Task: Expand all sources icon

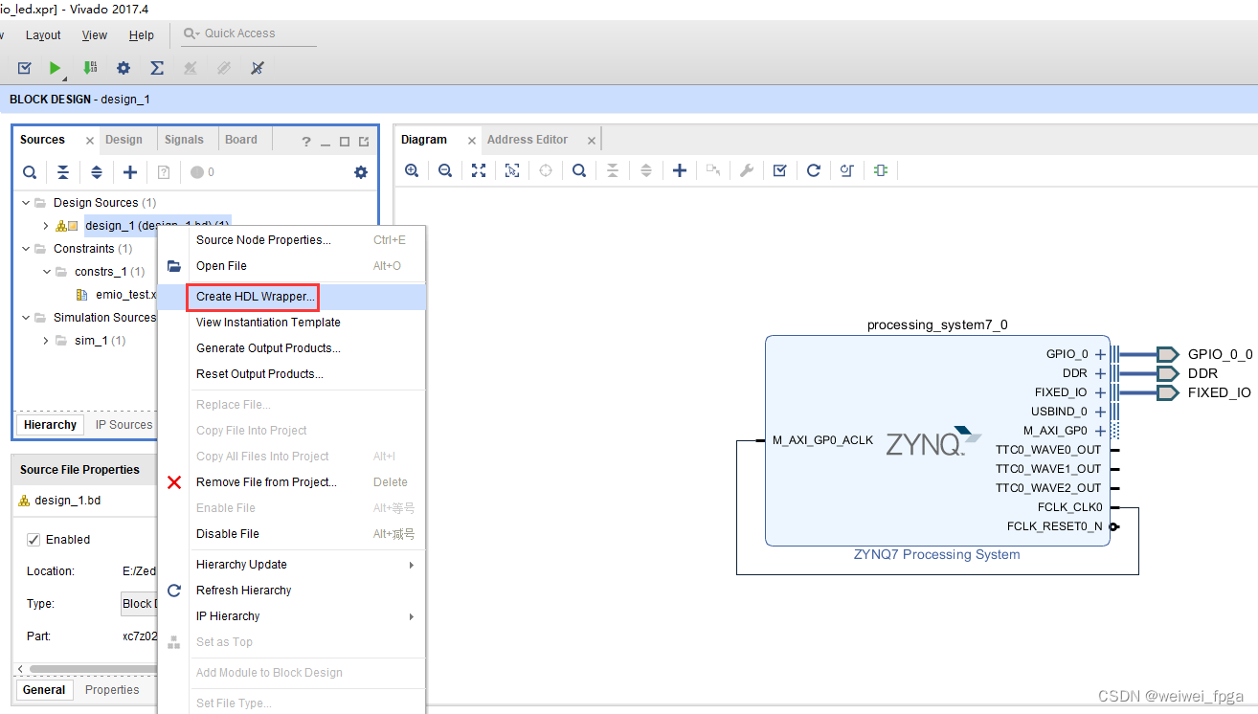Action: tap(97, 172)
